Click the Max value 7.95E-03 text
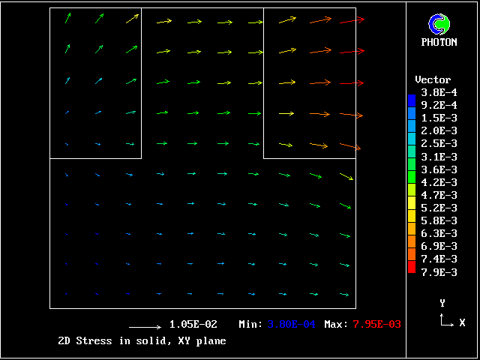Screen dimensions: 480x360 (x=376, y=325)
